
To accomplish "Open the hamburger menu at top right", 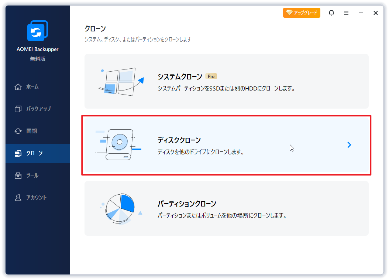I will tap(346, 13).
